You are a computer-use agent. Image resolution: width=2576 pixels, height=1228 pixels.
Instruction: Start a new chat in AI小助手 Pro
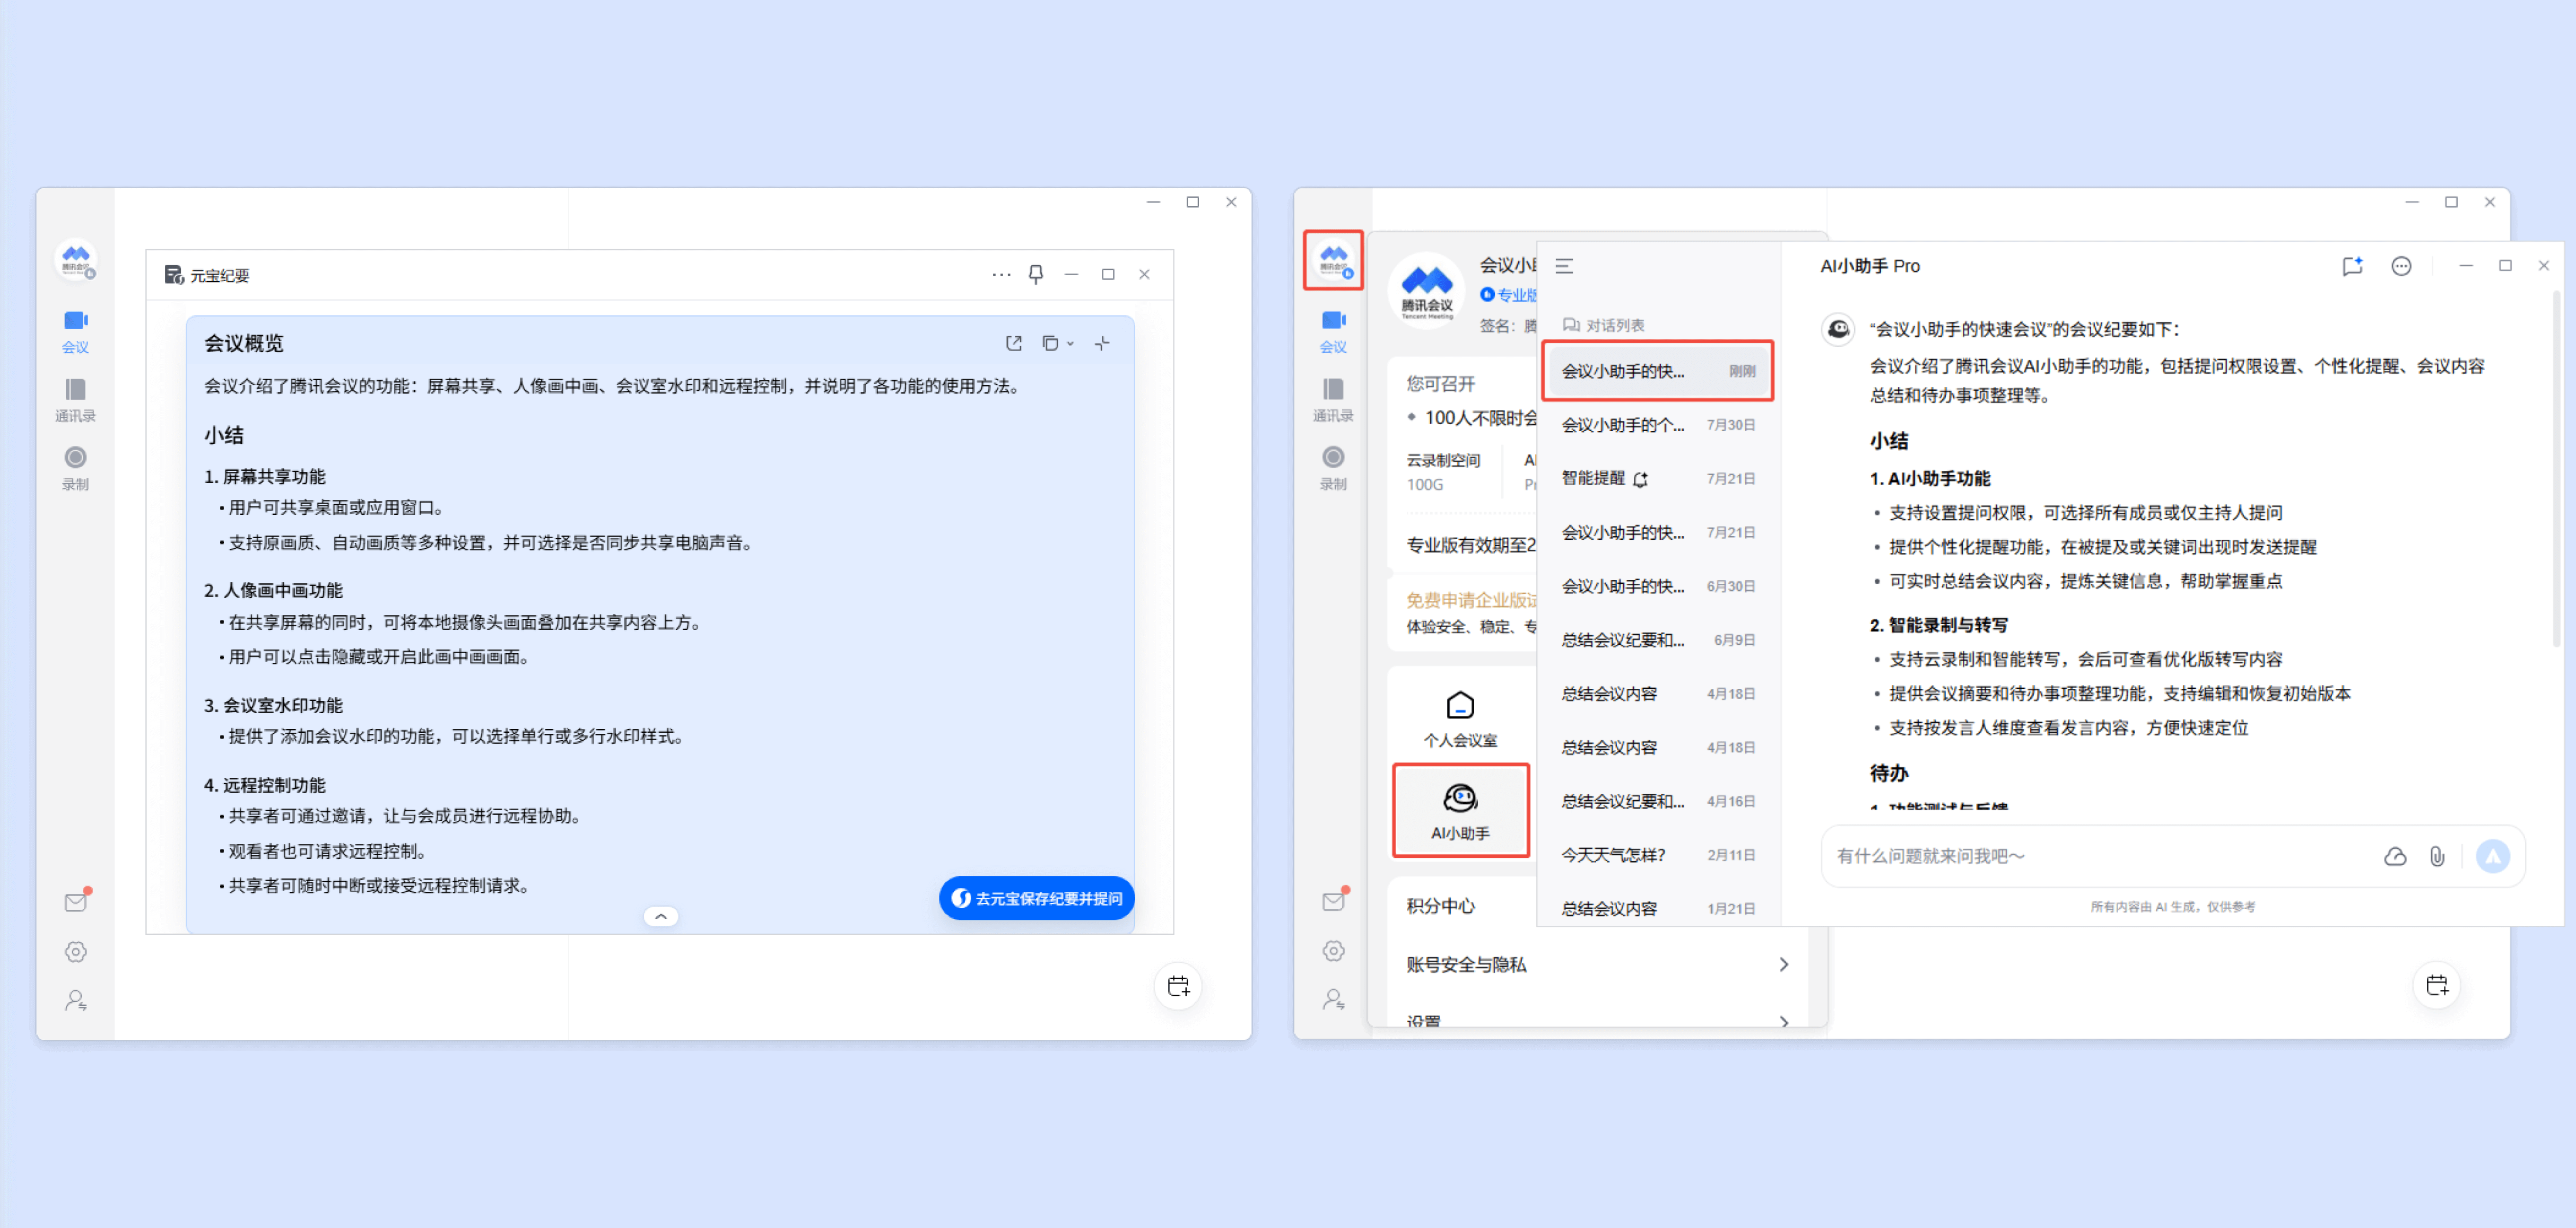pyautogui.click(x=2352, y=266)
